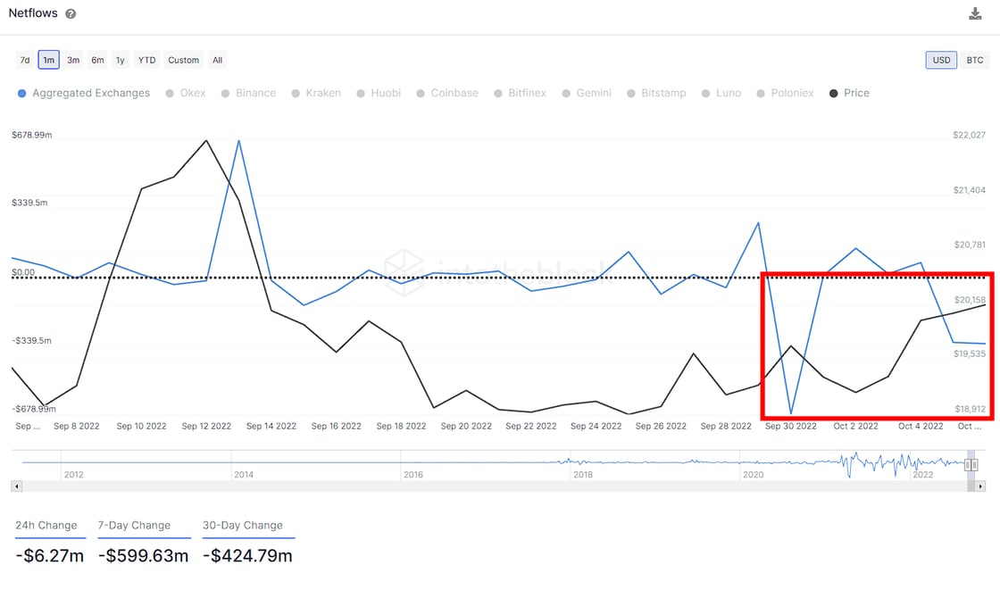Click the 7-Day Change label

click(134, 525)
